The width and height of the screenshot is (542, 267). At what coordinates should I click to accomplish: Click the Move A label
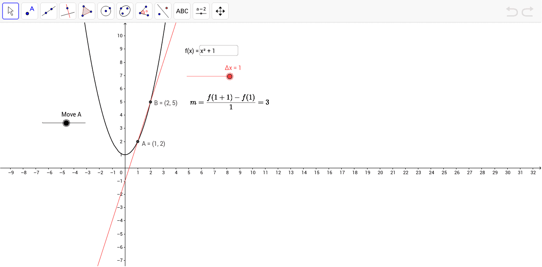coord(71,114)
